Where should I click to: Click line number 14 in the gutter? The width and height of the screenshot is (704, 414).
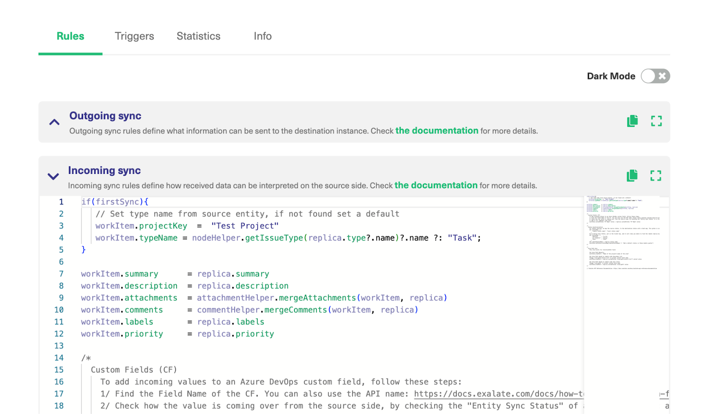coord(59,358)
